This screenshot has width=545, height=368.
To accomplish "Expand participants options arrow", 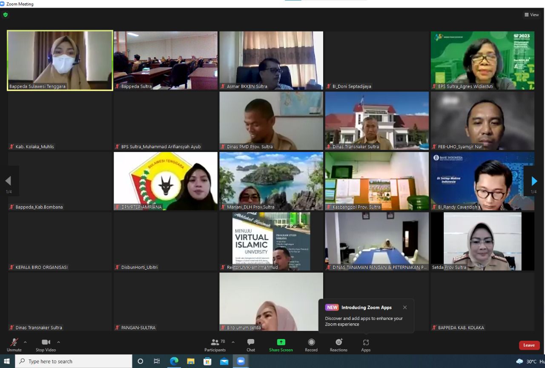I will (233, 342).
